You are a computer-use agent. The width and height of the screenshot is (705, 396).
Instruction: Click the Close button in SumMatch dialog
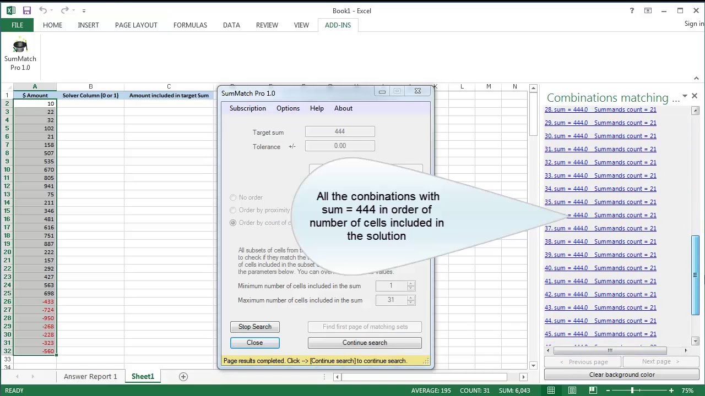(254, 343)
